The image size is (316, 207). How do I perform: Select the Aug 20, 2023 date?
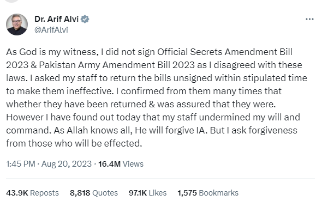click(x=67, y=164)
